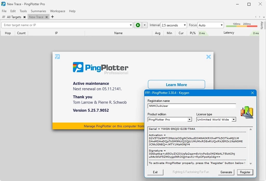Open the tab list dropdown arrow
This screenshot has height=181, width=266.
(x=264, y=17)
